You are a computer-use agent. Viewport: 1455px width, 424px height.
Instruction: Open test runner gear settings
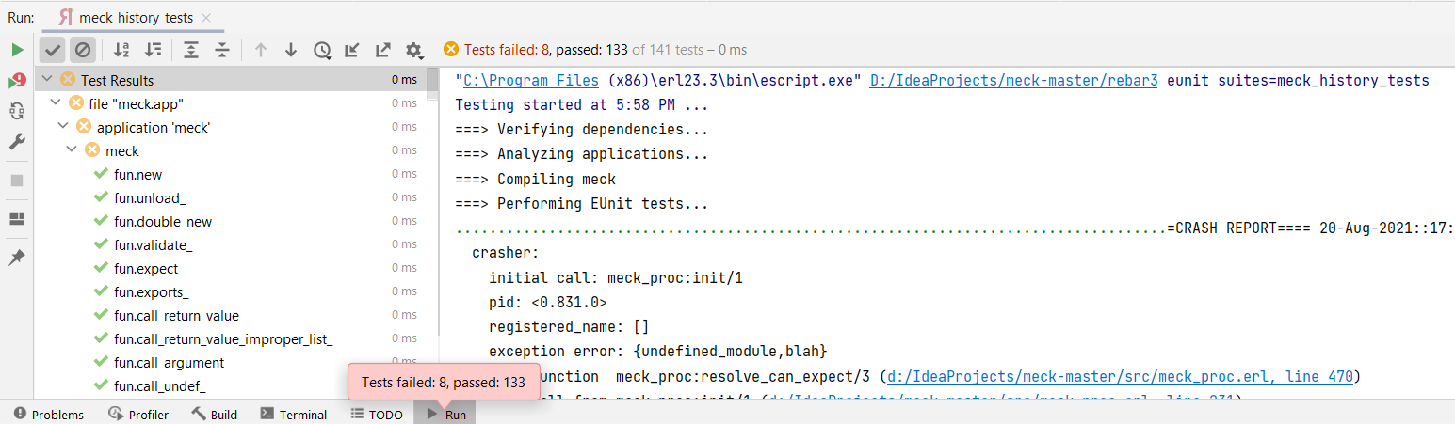click(x=413, y=50)
